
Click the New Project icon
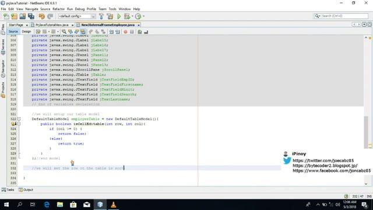click(x=14, y=16)
